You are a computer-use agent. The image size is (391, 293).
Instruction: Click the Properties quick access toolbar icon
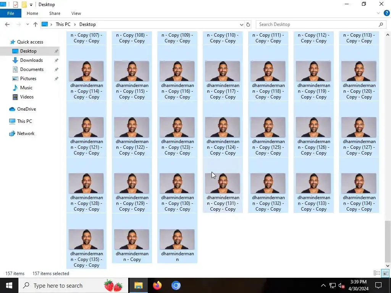coord(15,5)
